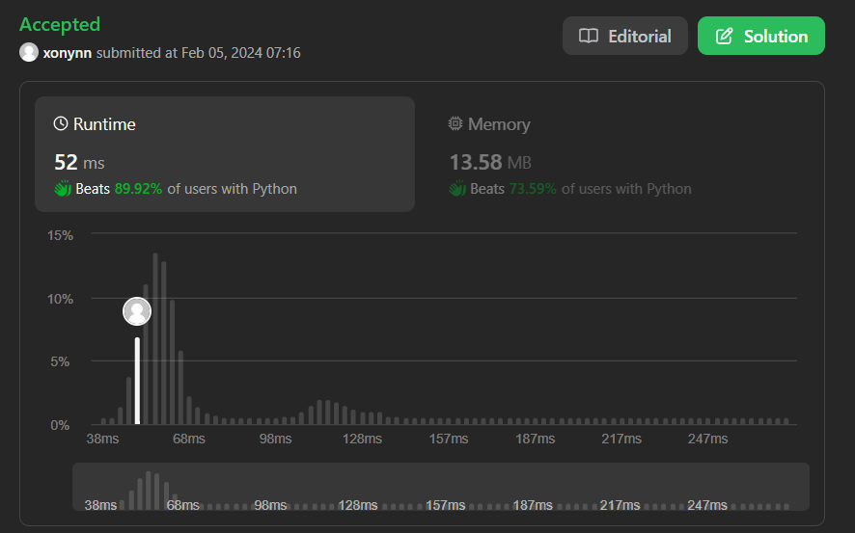Click the tallest bar in the runtime histogram

pos(155,338)
